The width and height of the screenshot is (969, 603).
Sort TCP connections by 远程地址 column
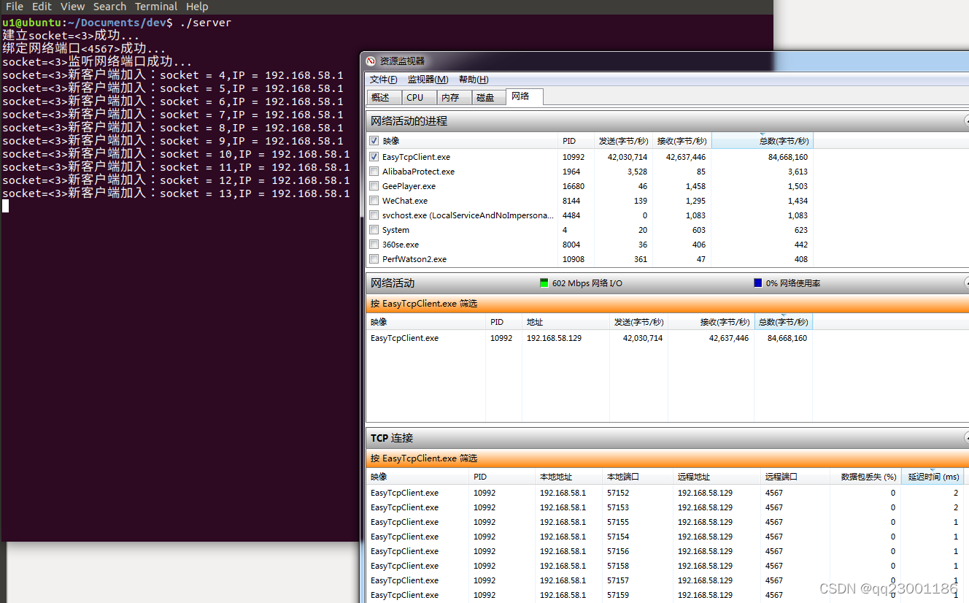click(x=716, y=477)
